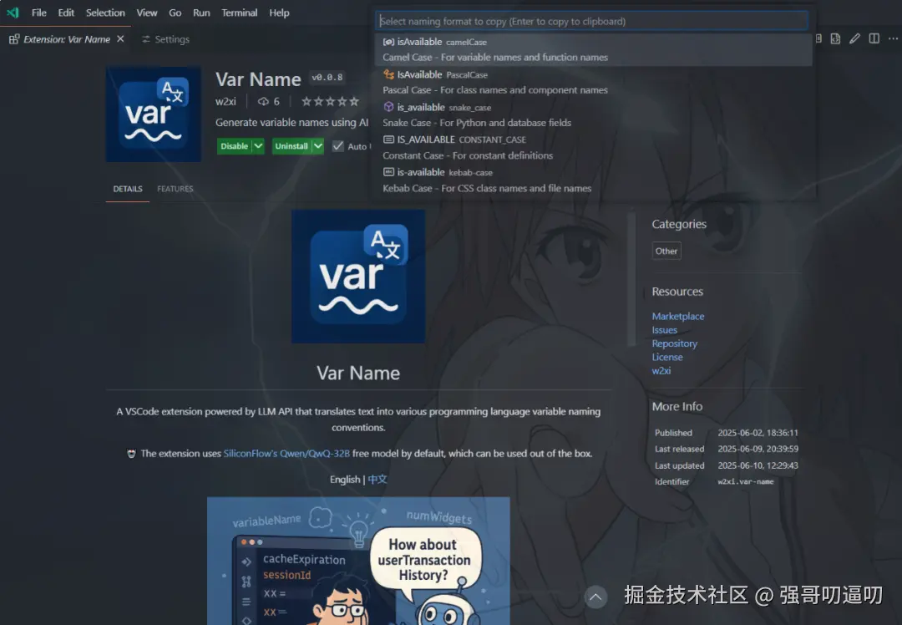This screenshot has height=625, width=902.
Task: Expand the Uninstall dropdown arrow
Action: click(x=318, y=146)
